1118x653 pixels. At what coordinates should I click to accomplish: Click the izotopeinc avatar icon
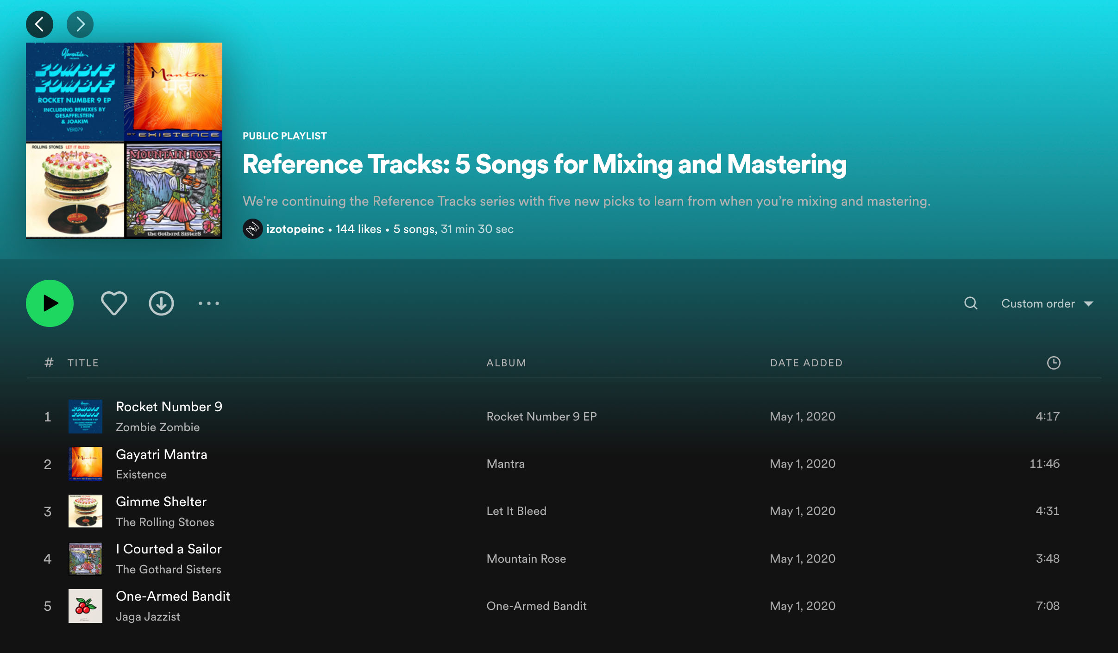253,229
